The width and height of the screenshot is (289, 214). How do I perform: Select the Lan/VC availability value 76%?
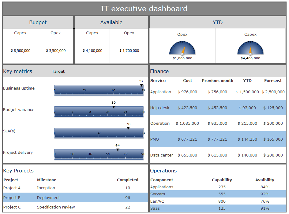pos(265,201)
